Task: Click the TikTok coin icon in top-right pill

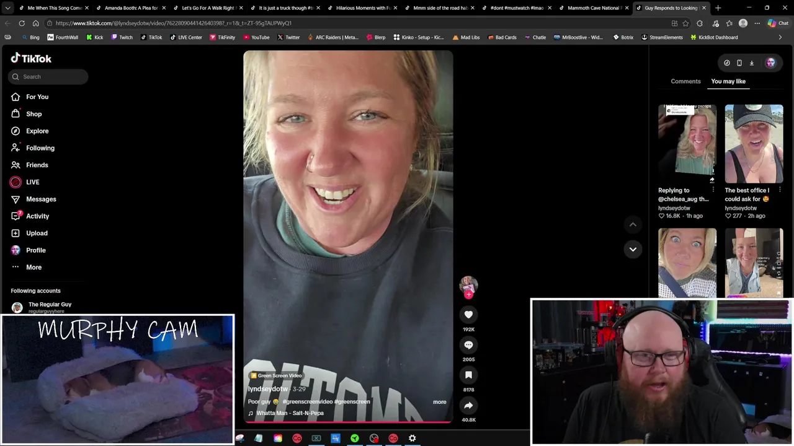Action: click(726, 63)
